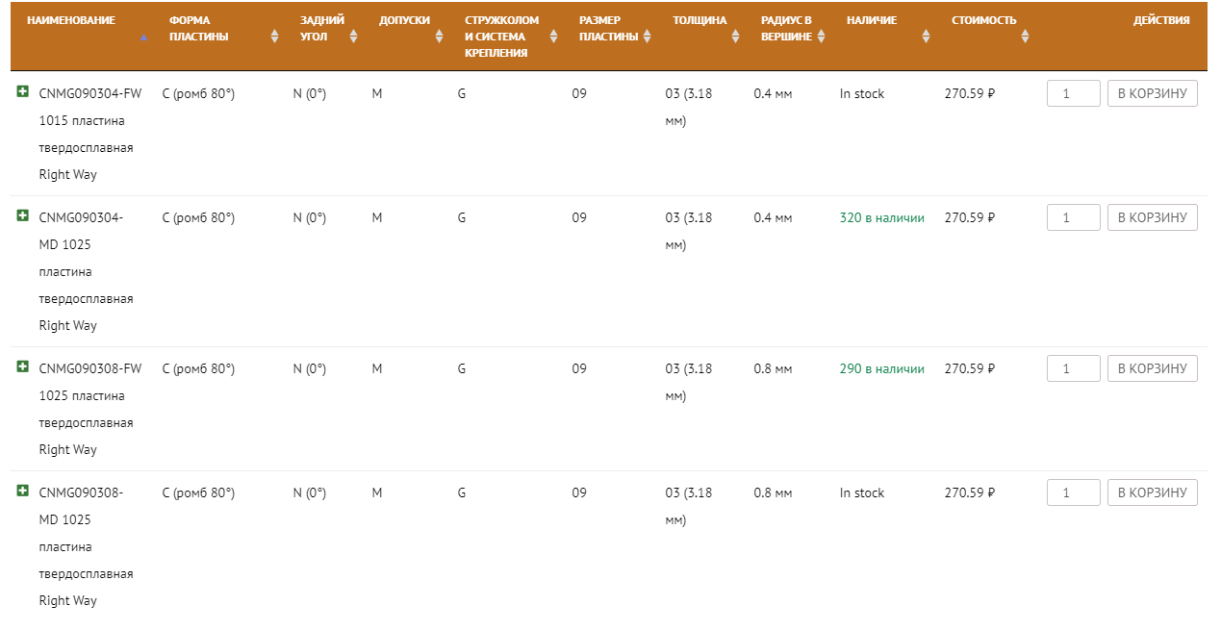Sort by Размер пластины sort arrows
This screenshot has height=631, width=1221.
647,37
